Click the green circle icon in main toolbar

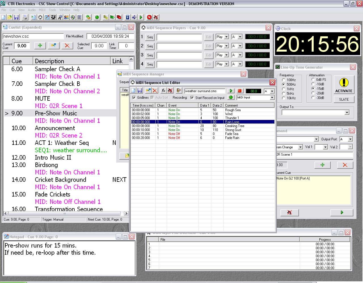[97, 17]
